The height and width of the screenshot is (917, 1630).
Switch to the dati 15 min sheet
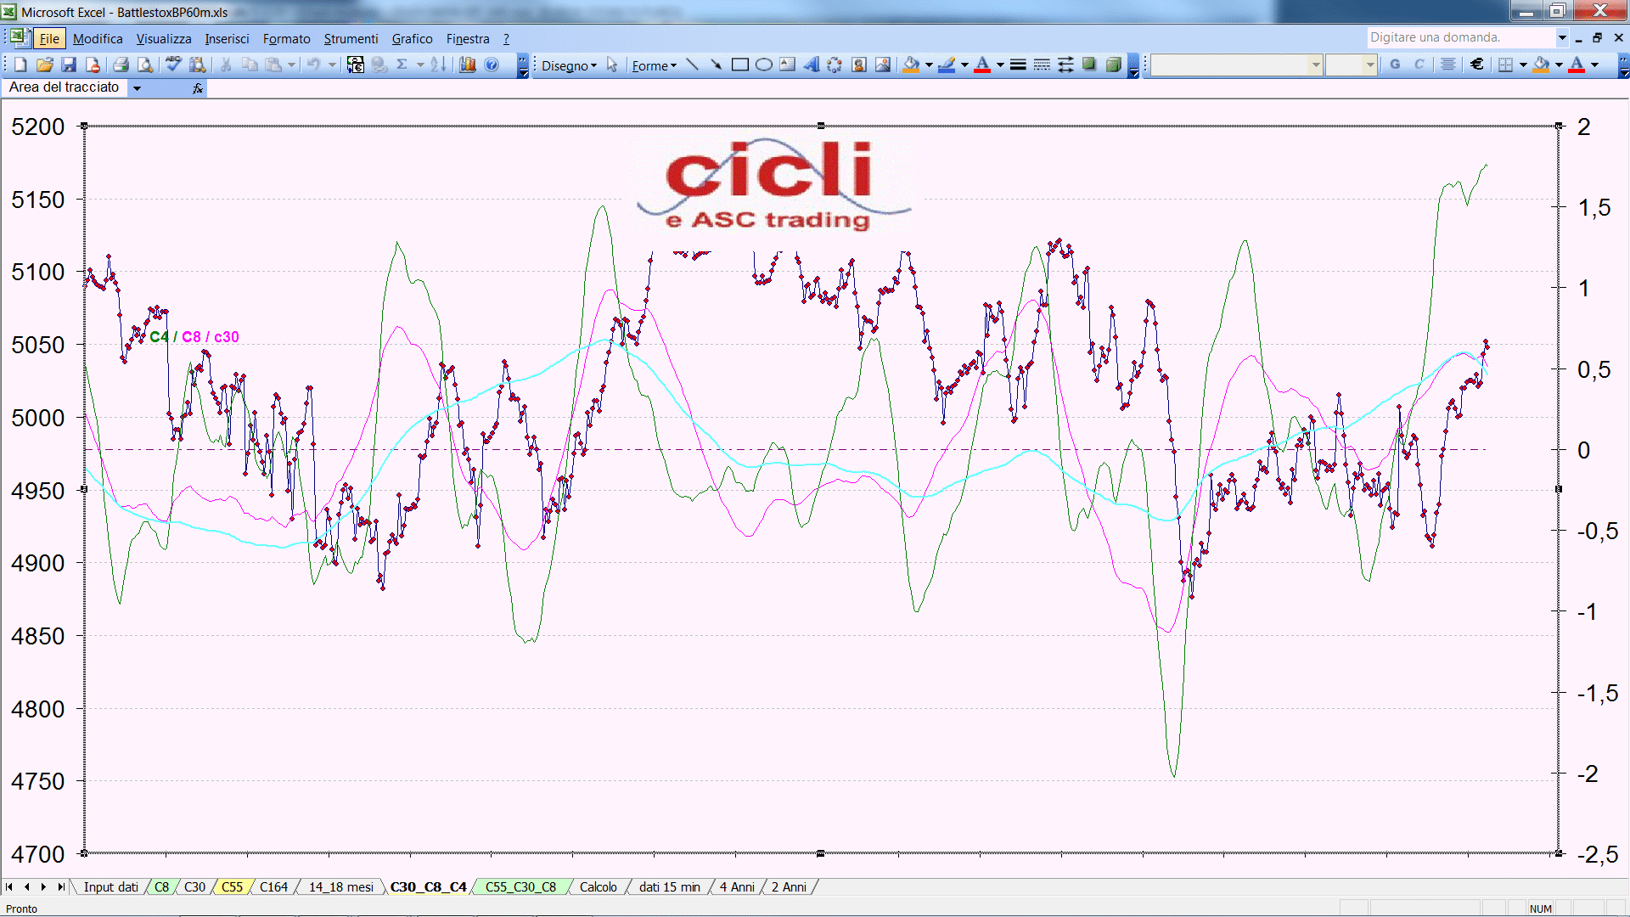[670, 886]
